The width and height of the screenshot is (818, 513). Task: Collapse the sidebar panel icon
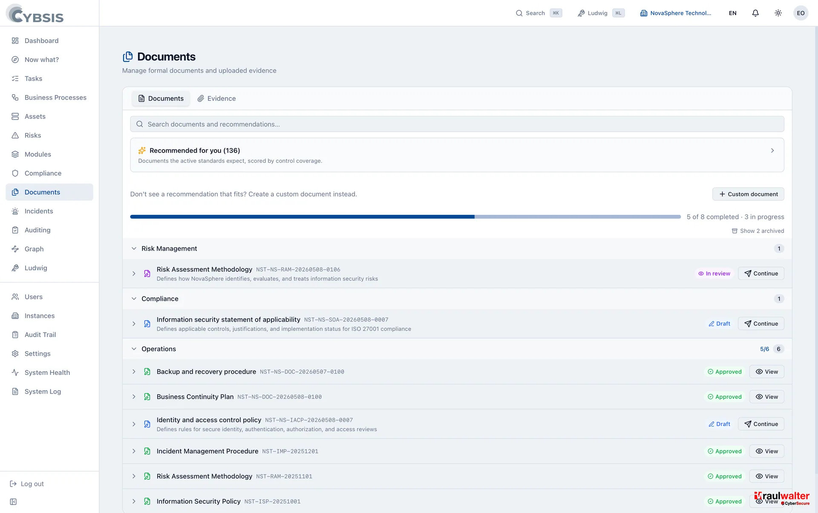(x=13, y=501)
